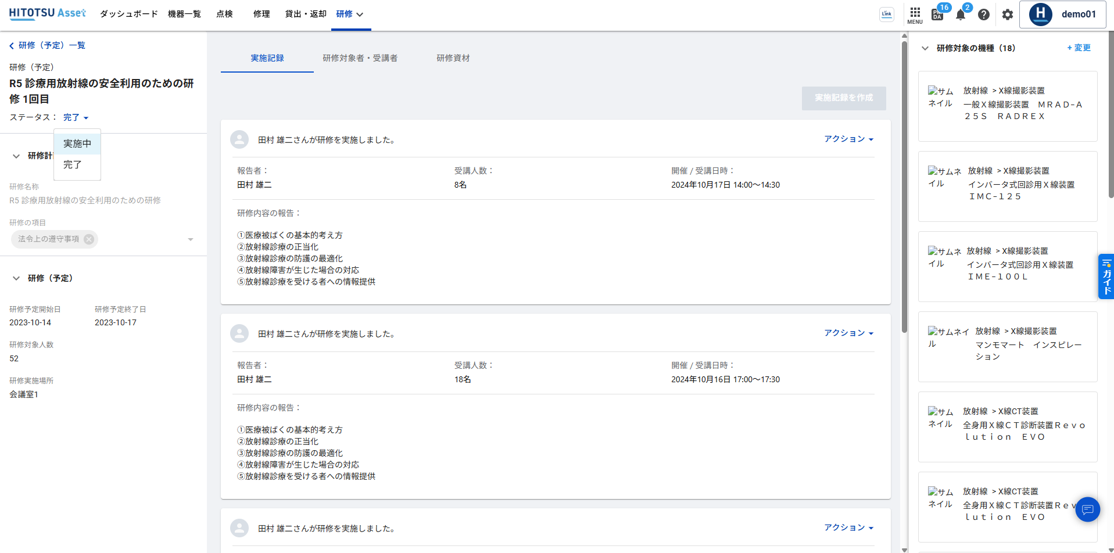Collapse the 研修計画 section
Image resolution: width=1114 pixels, height=553 pixels.
[16, 156]
